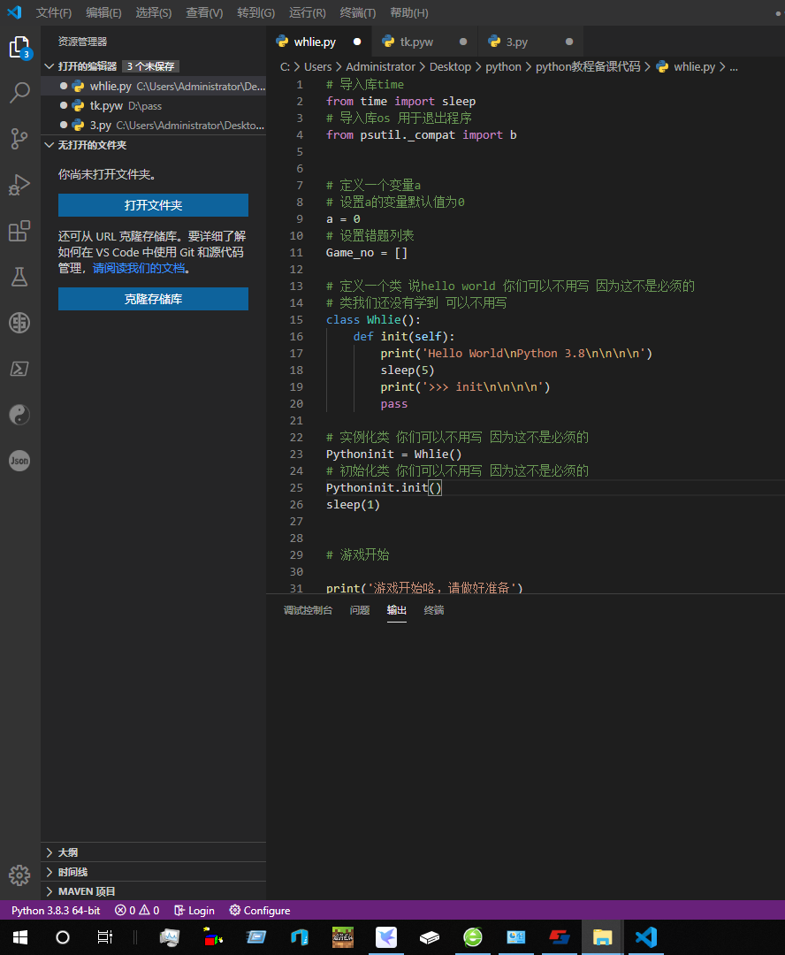Open the Json activity bar icon
Image resolution: width=785 pixels, height=955 pixels.
pyautogui.click(x=19, y=461)
